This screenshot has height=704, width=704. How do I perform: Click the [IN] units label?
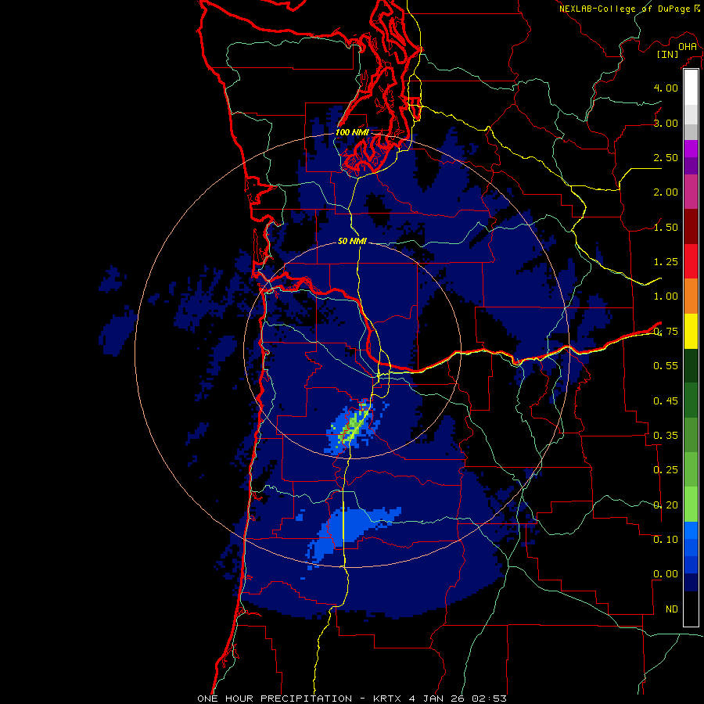point(667,54)
